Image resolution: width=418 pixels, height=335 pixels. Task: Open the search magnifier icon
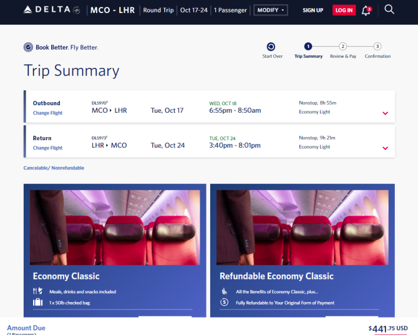389,9
